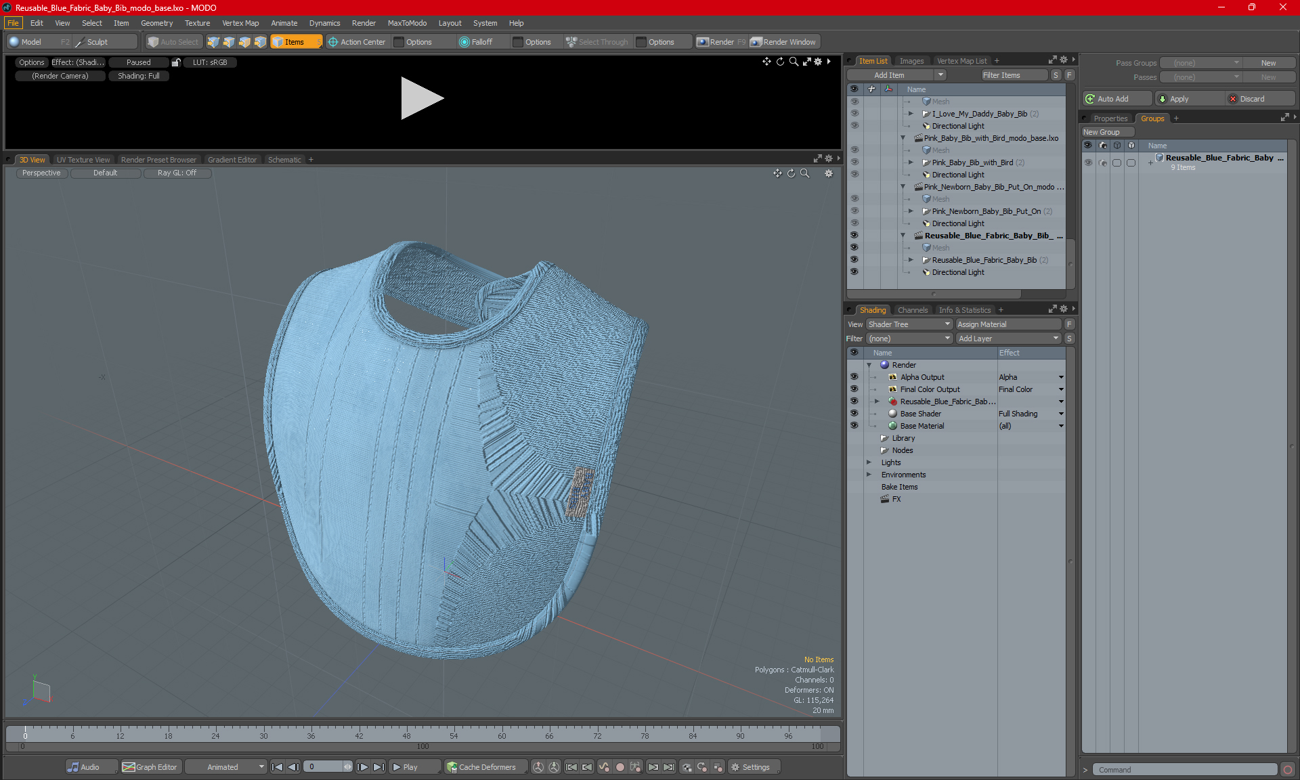The height and width of the screenshot is (780, 1300).
Task: Switch to UV Texture View tab
Action: [83, 160]
